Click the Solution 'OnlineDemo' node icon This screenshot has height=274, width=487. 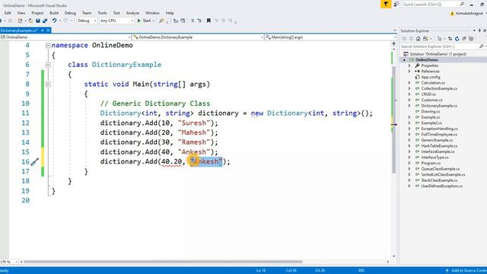pyautogui.click(x=406, y=54)
